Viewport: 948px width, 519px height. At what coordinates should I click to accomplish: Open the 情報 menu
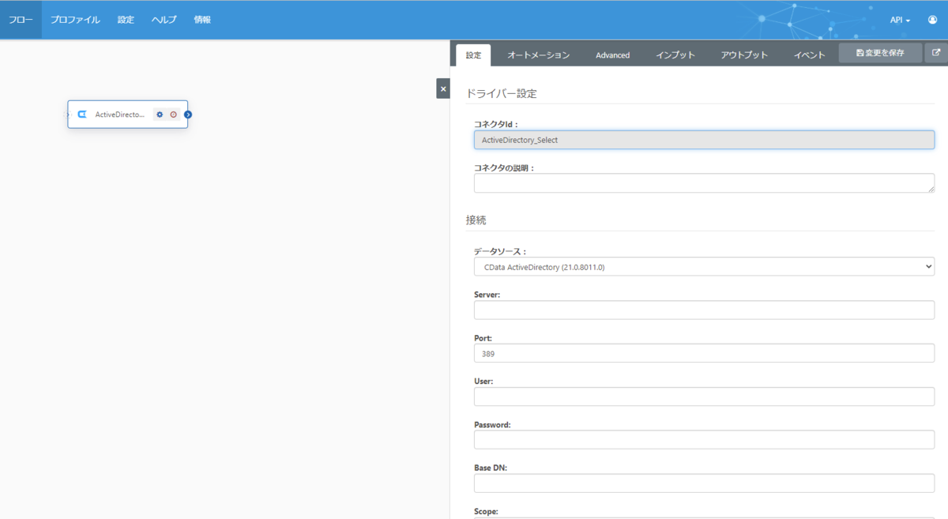tap(202, 20)
